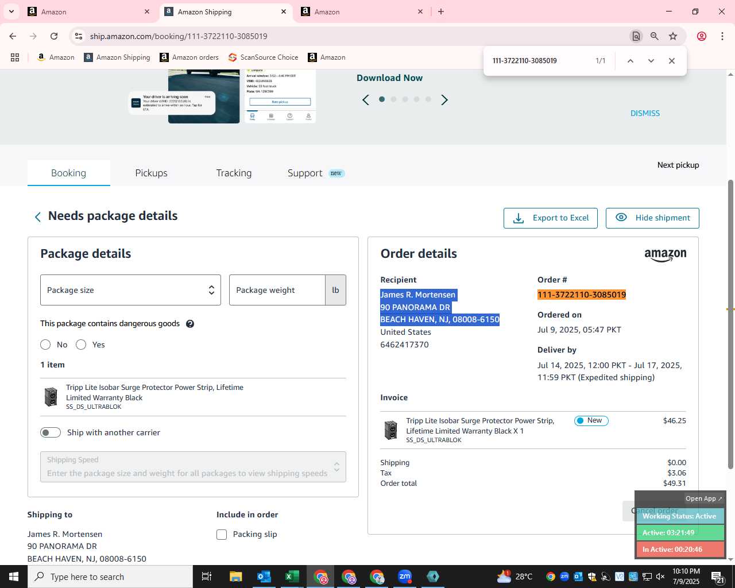This screenshot has width=735, height=588.
Task: Bookmark this page with the star icon
Action: (673, 36)
